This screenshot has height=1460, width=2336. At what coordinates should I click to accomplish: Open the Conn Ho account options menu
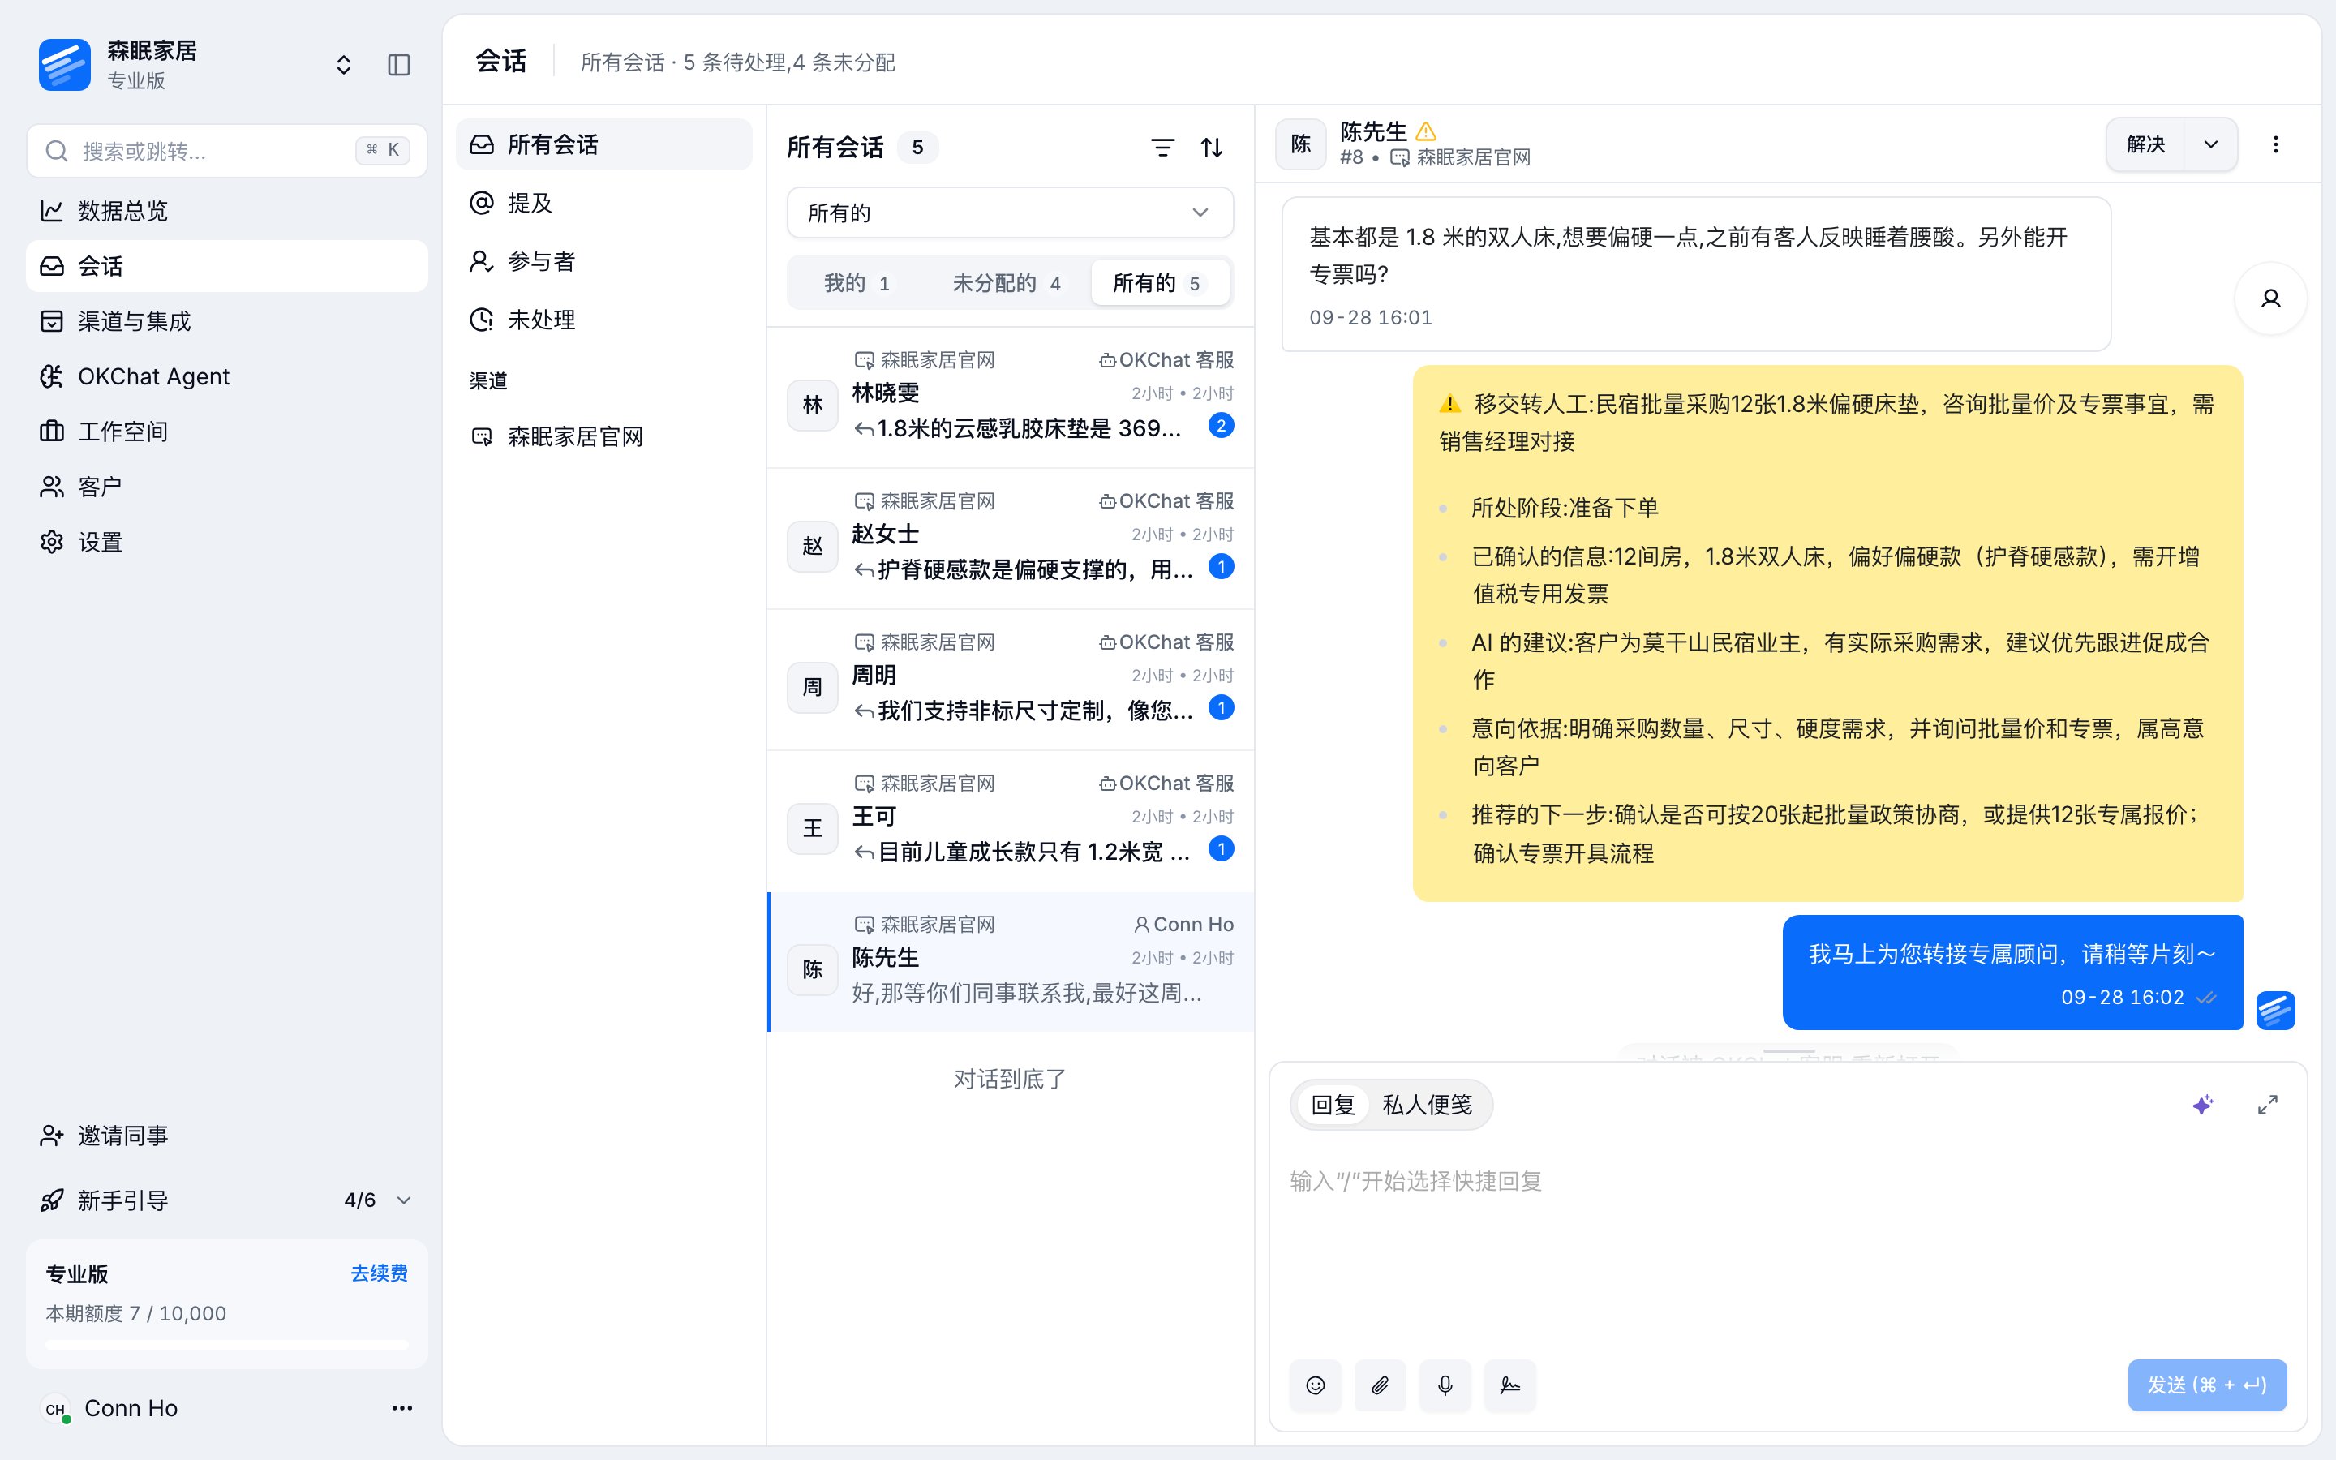coord(401,1408)
